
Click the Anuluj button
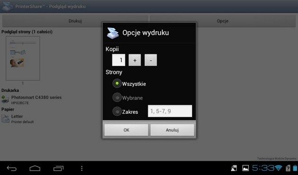[x=172, y=130]
